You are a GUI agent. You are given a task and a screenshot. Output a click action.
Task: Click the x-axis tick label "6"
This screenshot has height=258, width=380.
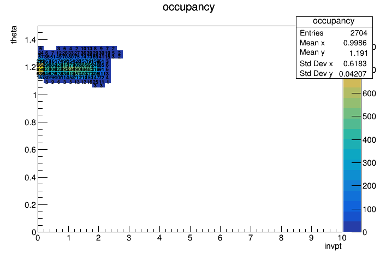(x=220, y=238)
